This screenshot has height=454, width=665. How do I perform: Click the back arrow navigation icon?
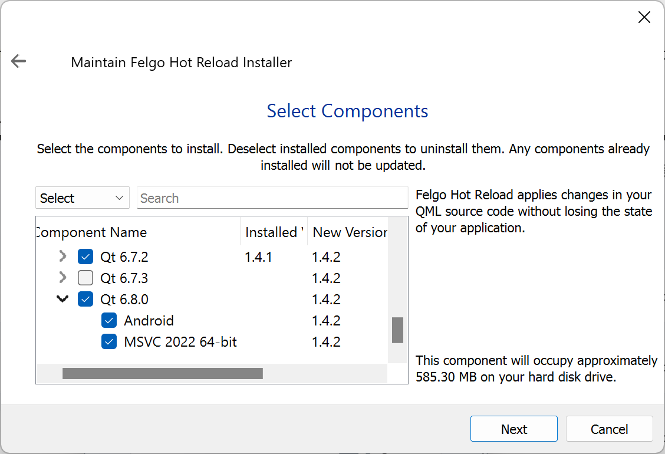coord(18,61)
